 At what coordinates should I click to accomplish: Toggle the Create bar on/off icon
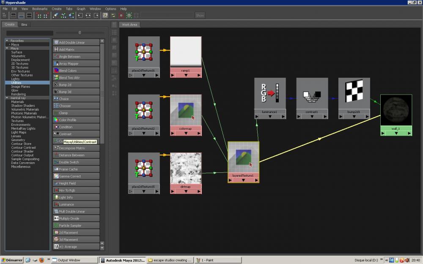(x=4, y=15)
